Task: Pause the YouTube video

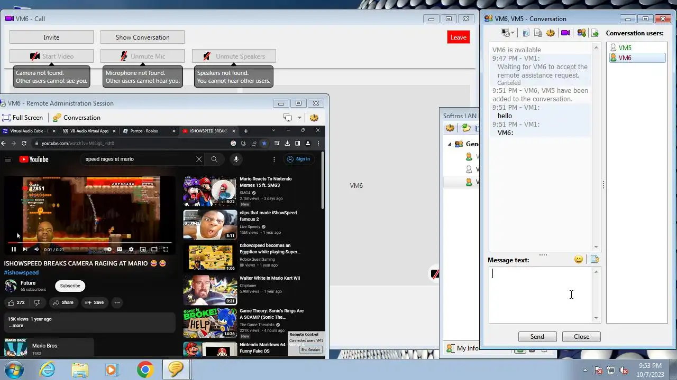Action: pos(13,249)
